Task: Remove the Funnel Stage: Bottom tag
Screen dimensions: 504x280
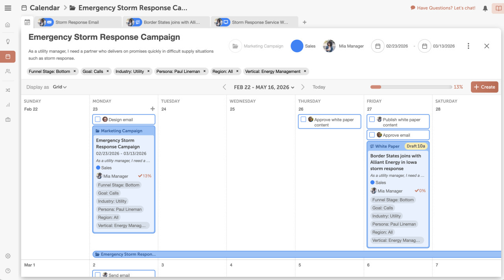Action: tap(74, 71)
